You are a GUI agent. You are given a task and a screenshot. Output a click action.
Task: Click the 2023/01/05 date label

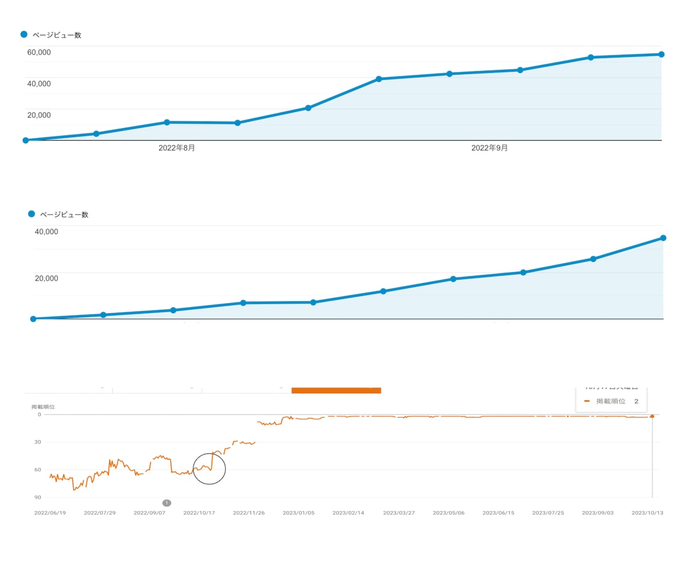tap(299, 513)
